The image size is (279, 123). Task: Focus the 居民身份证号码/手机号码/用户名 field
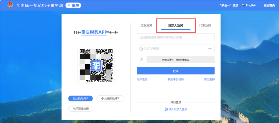pyautogui.click(x=176, y=37)
